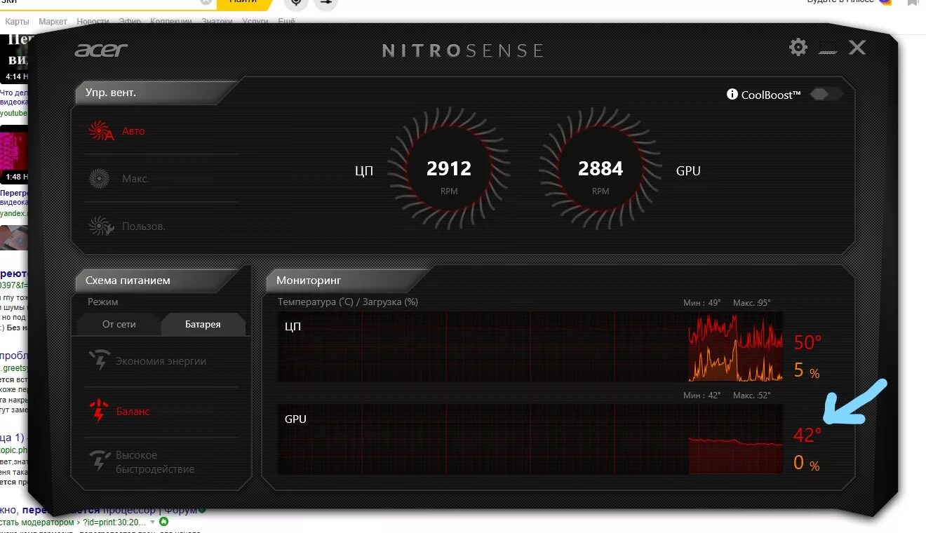Click the GPU 42° temperature value
This screenshot has width=926, height=533.
pos(807,436)
